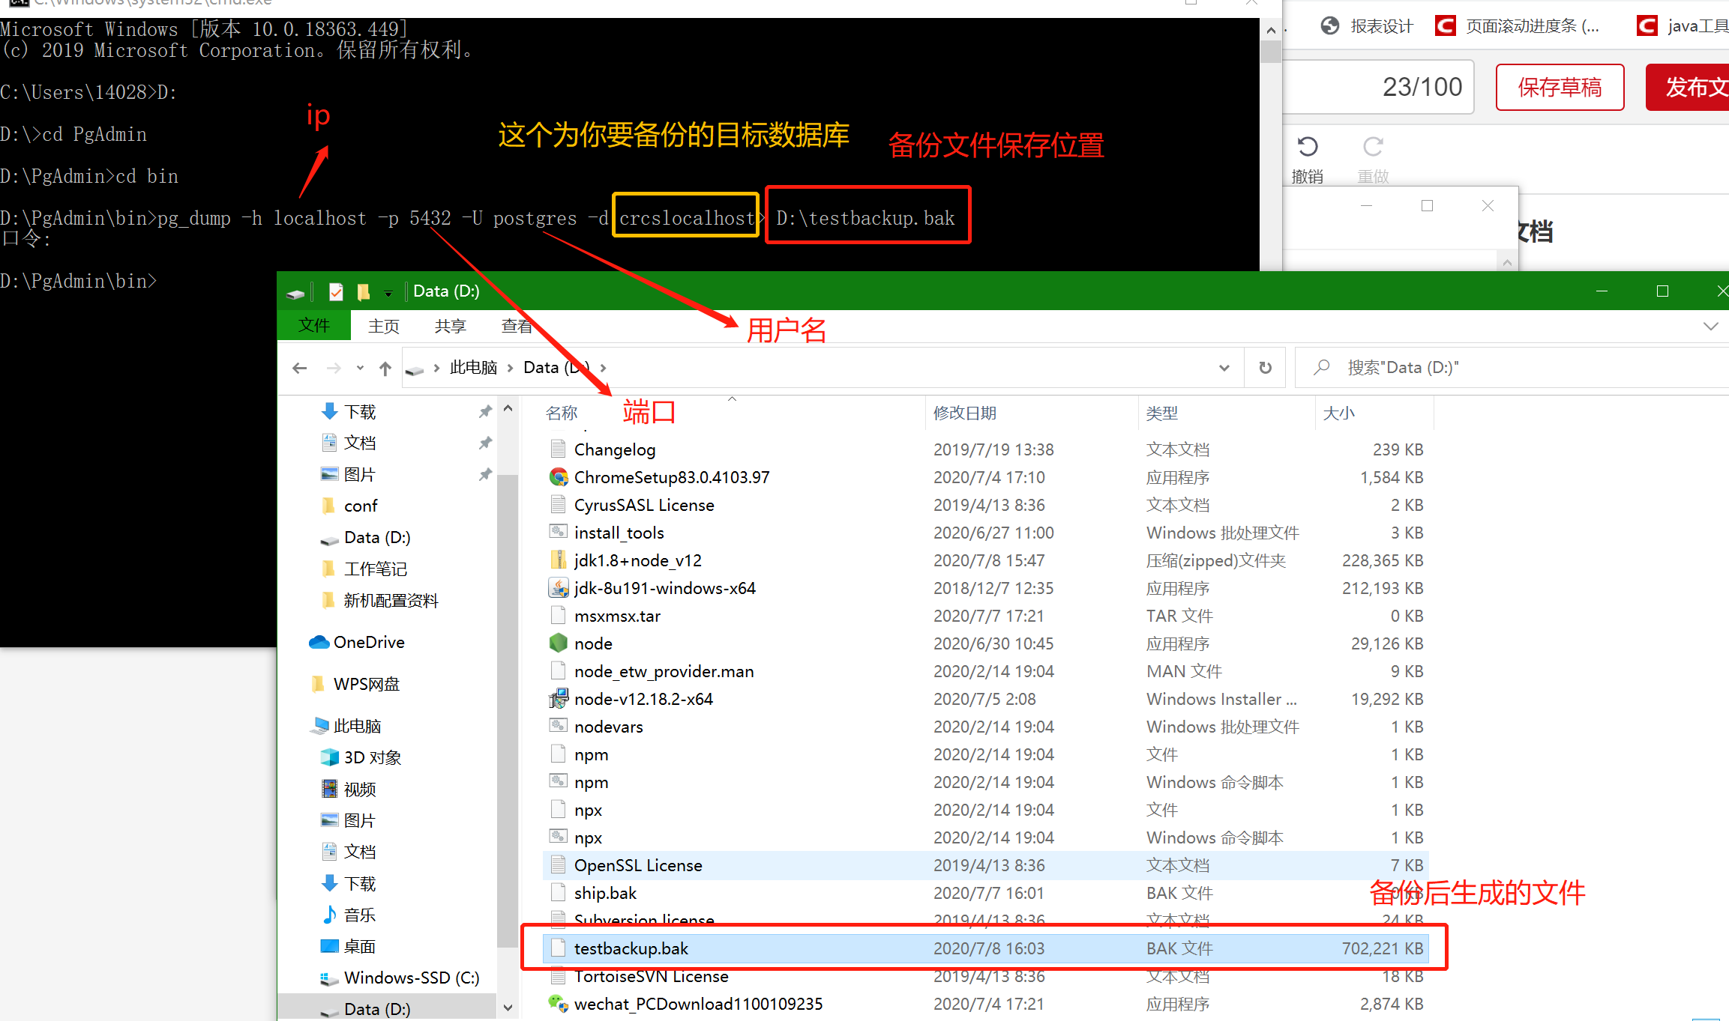1729x1021 pixels.
Task: Open the customize quick access toolbar dropdown
Action: click(x=388, y=293)
